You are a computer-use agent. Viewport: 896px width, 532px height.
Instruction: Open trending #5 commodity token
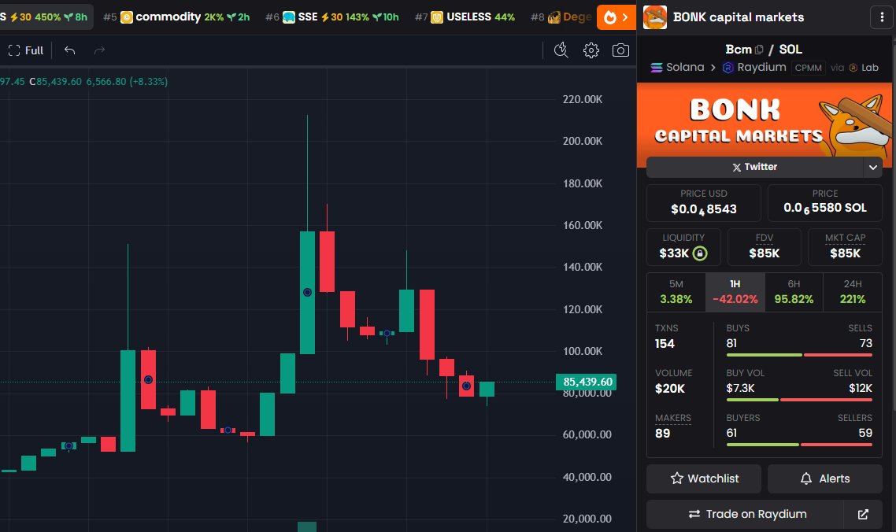176,17
